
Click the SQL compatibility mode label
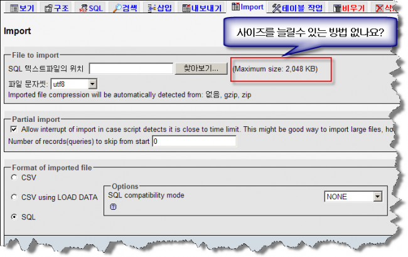(146, 195)
